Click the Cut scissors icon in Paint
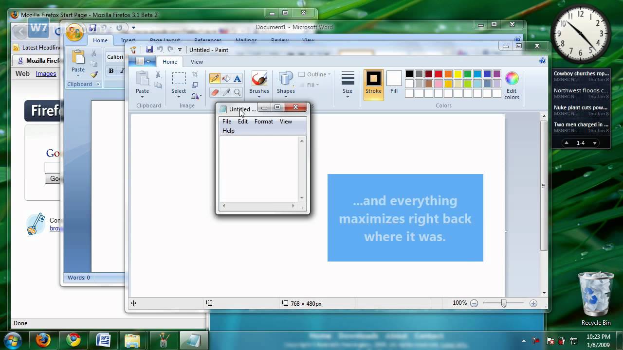The image size is (623, 350). (x=158, y=74)
